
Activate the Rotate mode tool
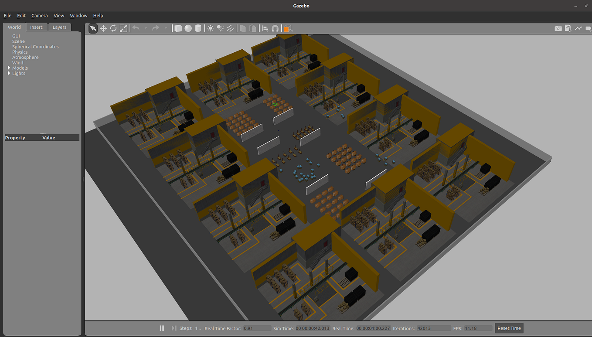coord(113,28)
